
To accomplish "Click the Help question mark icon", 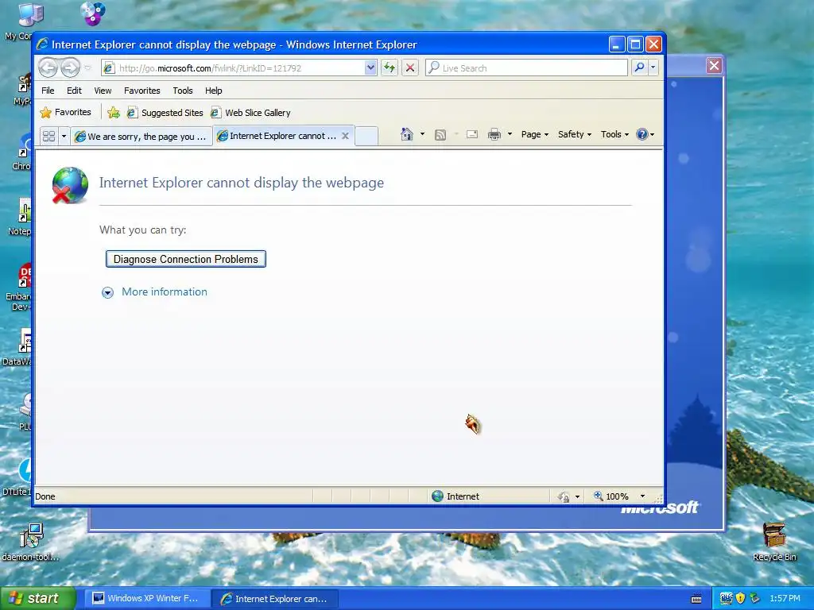I will click(642, 134).
